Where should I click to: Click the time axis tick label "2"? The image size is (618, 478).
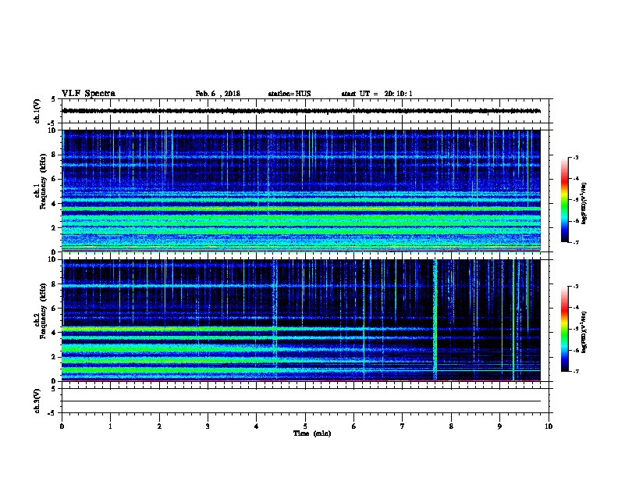tap(159, 426)
